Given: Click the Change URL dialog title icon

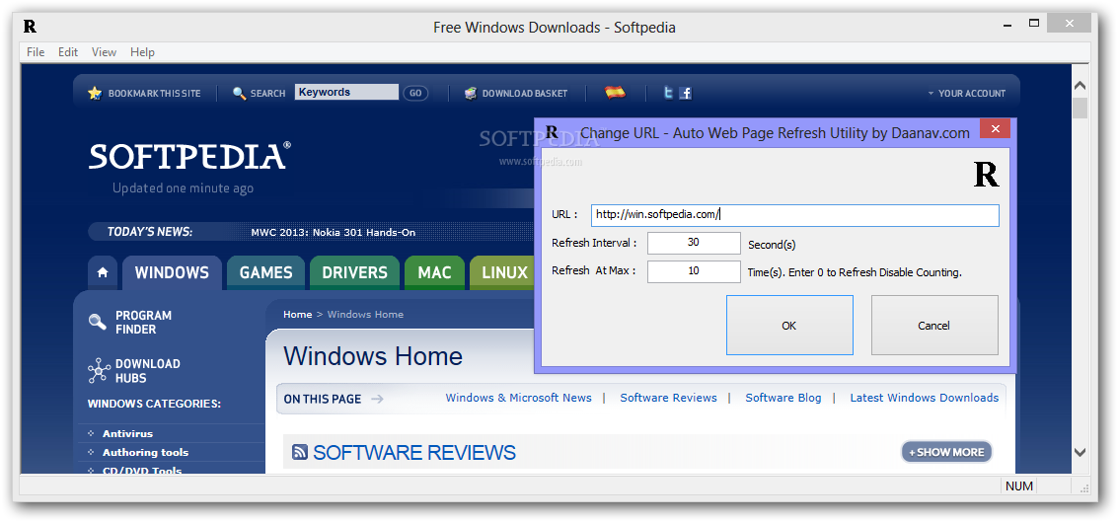Looking at the screenshot, I should click(552, 132).
